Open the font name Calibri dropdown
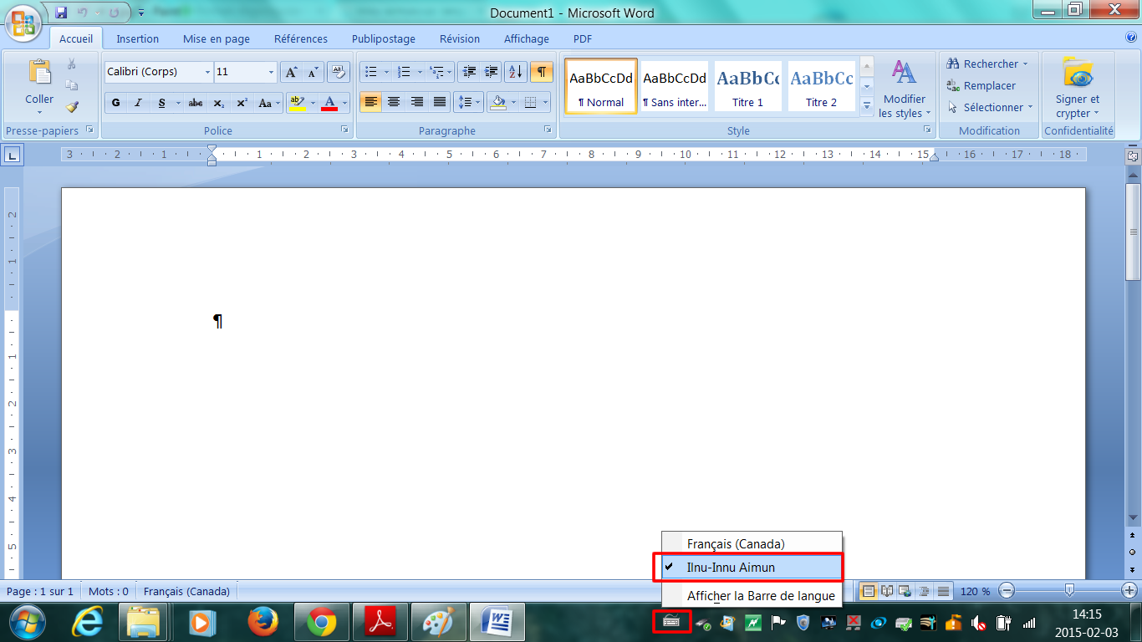The image size is (1142, 642). pos(207,73)
